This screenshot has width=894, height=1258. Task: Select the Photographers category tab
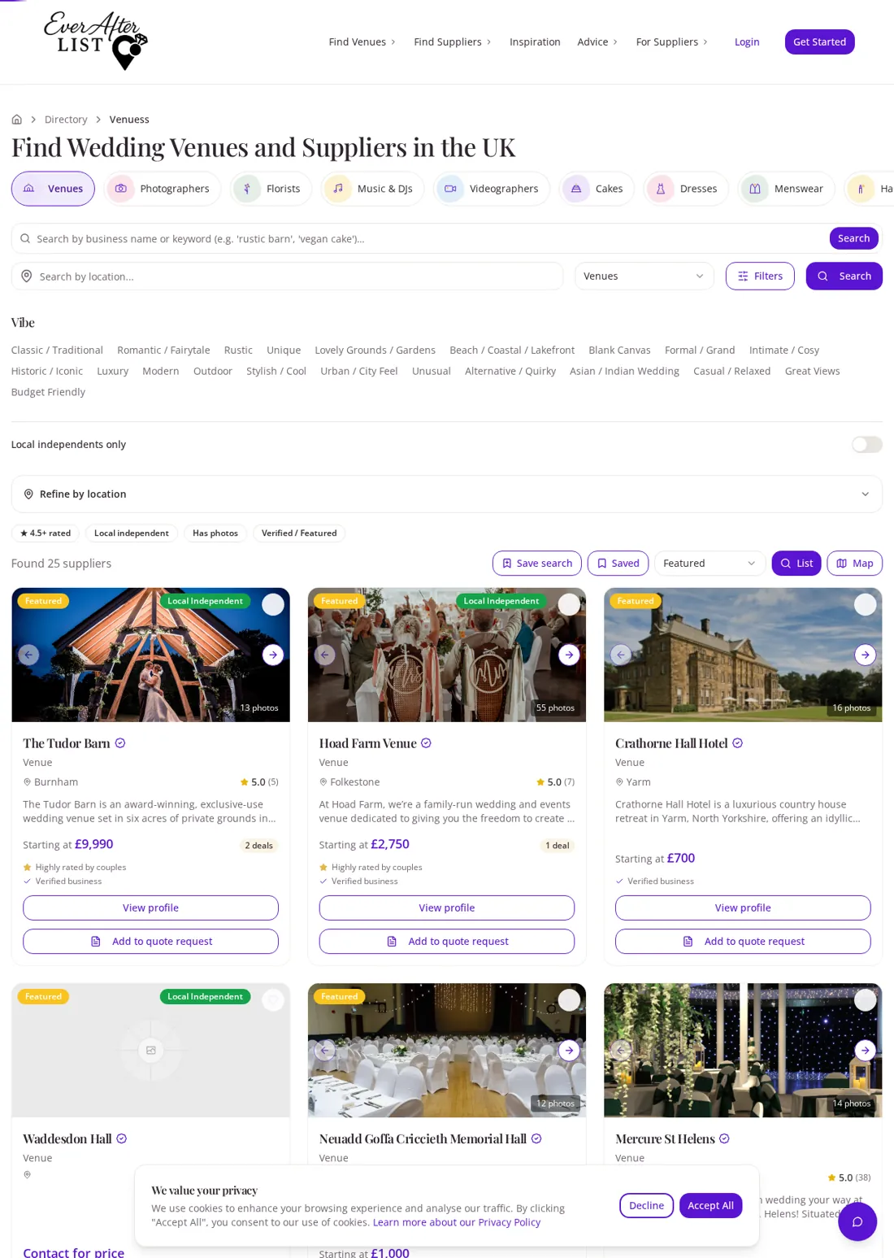[x=162, y=189]
